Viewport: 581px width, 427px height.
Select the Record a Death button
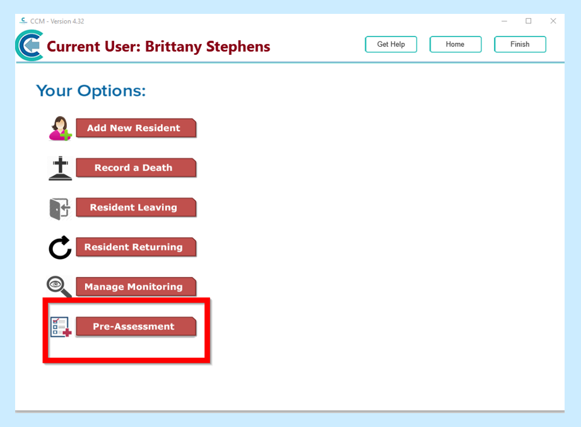click(135, 168)
